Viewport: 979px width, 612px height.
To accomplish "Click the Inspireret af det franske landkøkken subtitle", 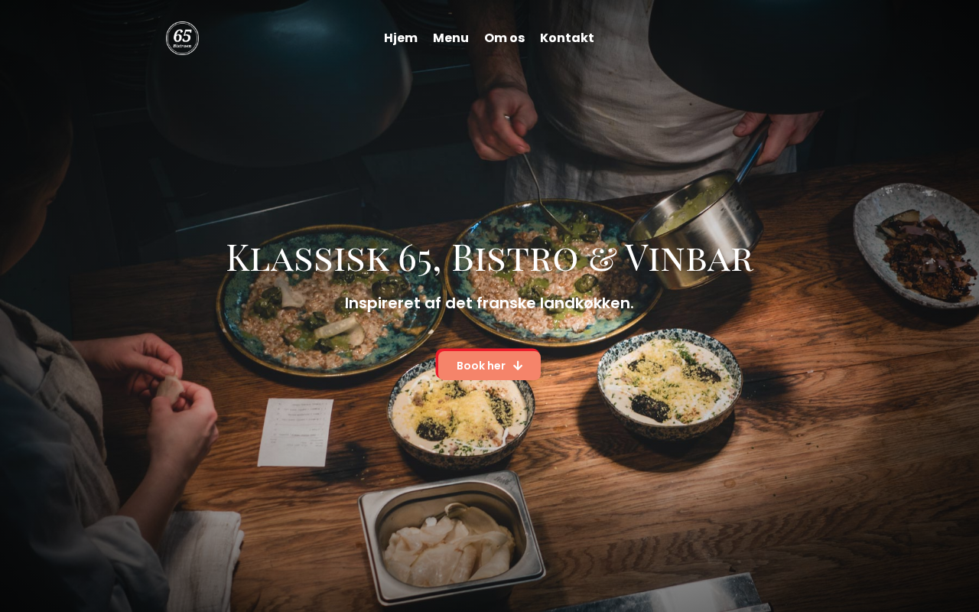I will point(489,303).
